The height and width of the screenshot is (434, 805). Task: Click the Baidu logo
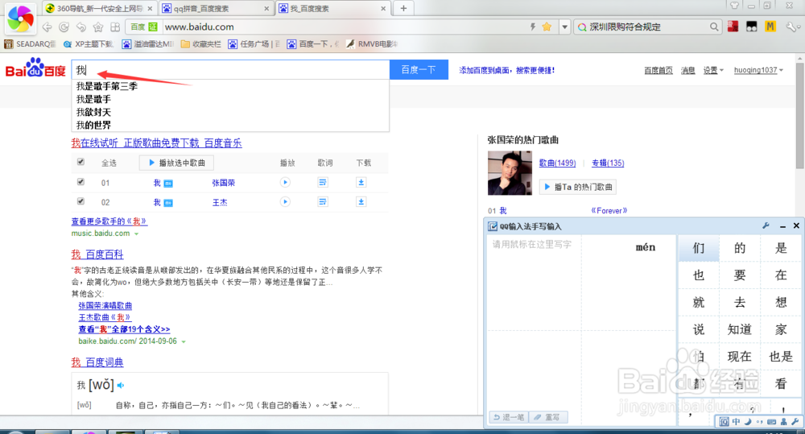pyautogui.click(x=35, y=68)
